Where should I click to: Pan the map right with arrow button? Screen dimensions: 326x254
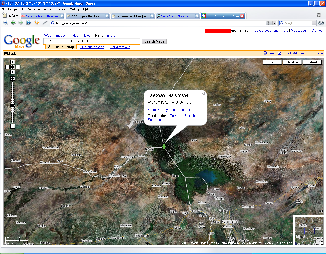coord(18,67)
